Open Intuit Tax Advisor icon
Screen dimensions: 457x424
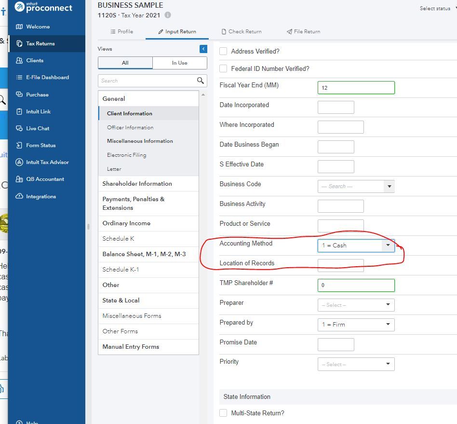click(x=19, y=162)
